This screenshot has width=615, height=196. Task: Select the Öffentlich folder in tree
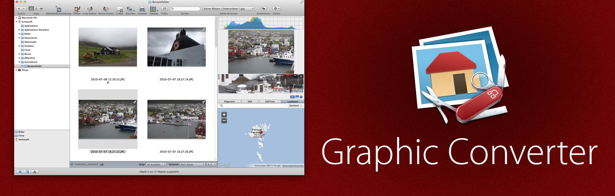tap(28, 58)
